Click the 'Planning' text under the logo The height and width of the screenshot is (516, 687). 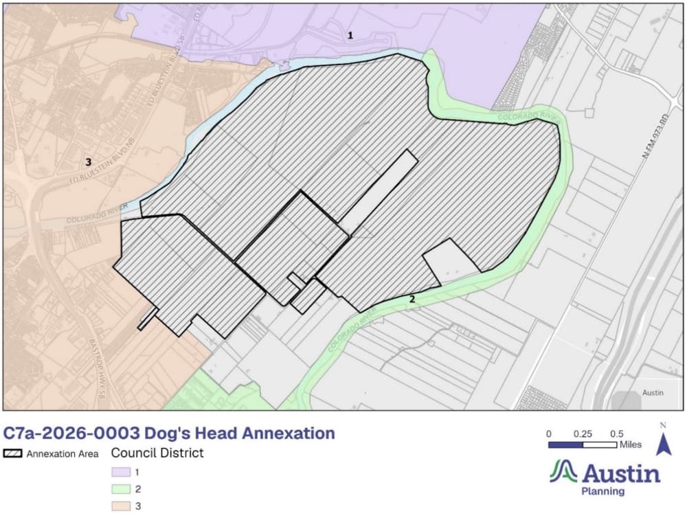click(603, 491)
